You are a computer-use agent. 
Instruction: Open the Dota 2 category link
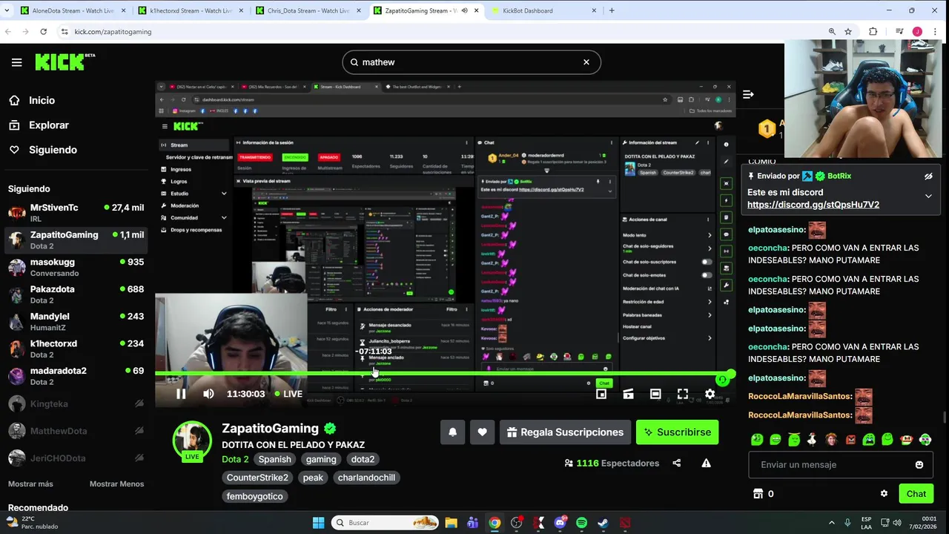coord(235,459)
